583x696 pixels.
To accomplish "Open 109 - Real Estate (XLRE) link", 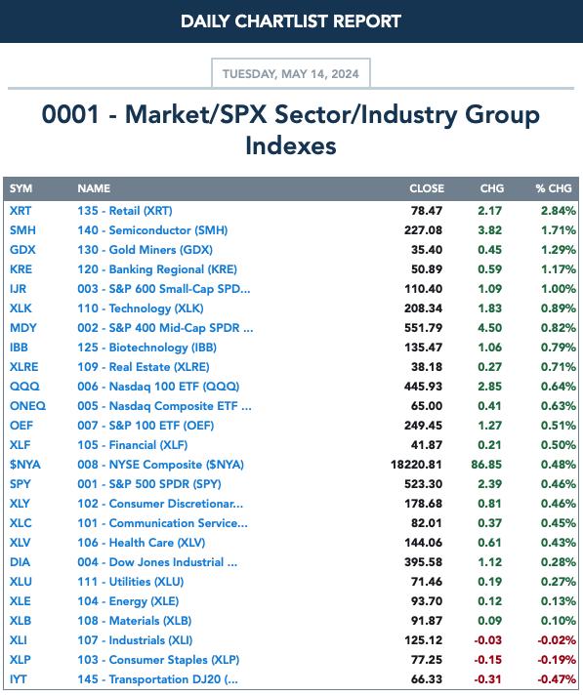I will [144, 367].
